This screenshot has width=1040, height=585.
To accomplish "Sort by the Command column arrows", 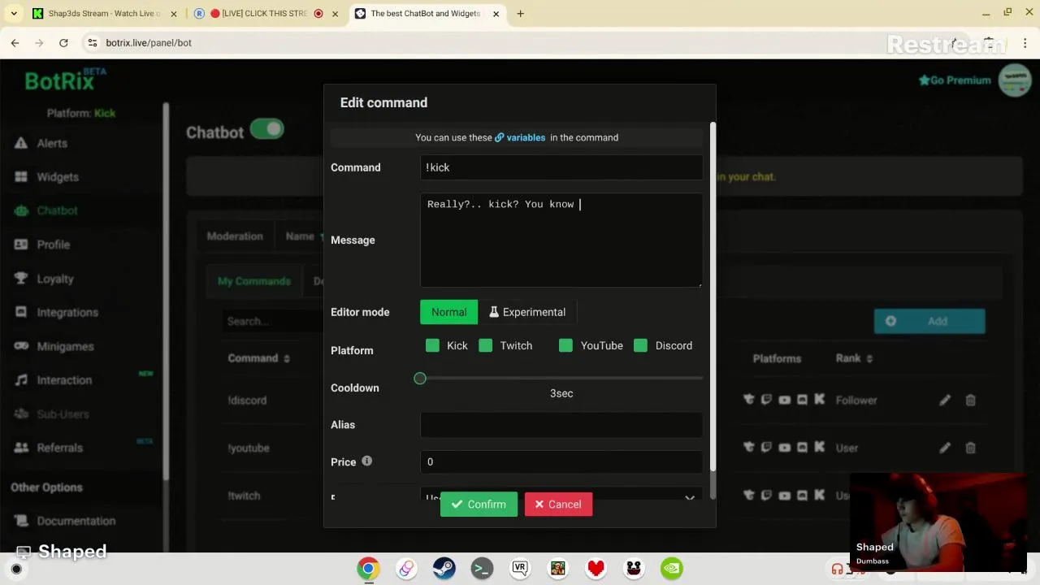I will [286, 358].
